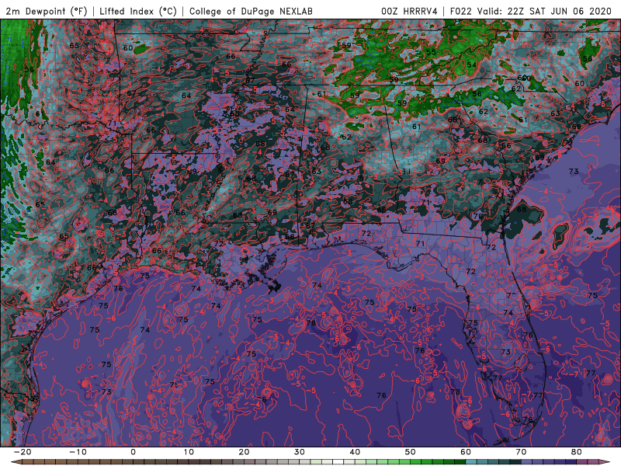Click the 54 dewpoint value in the green area

[x=471, y=64]
